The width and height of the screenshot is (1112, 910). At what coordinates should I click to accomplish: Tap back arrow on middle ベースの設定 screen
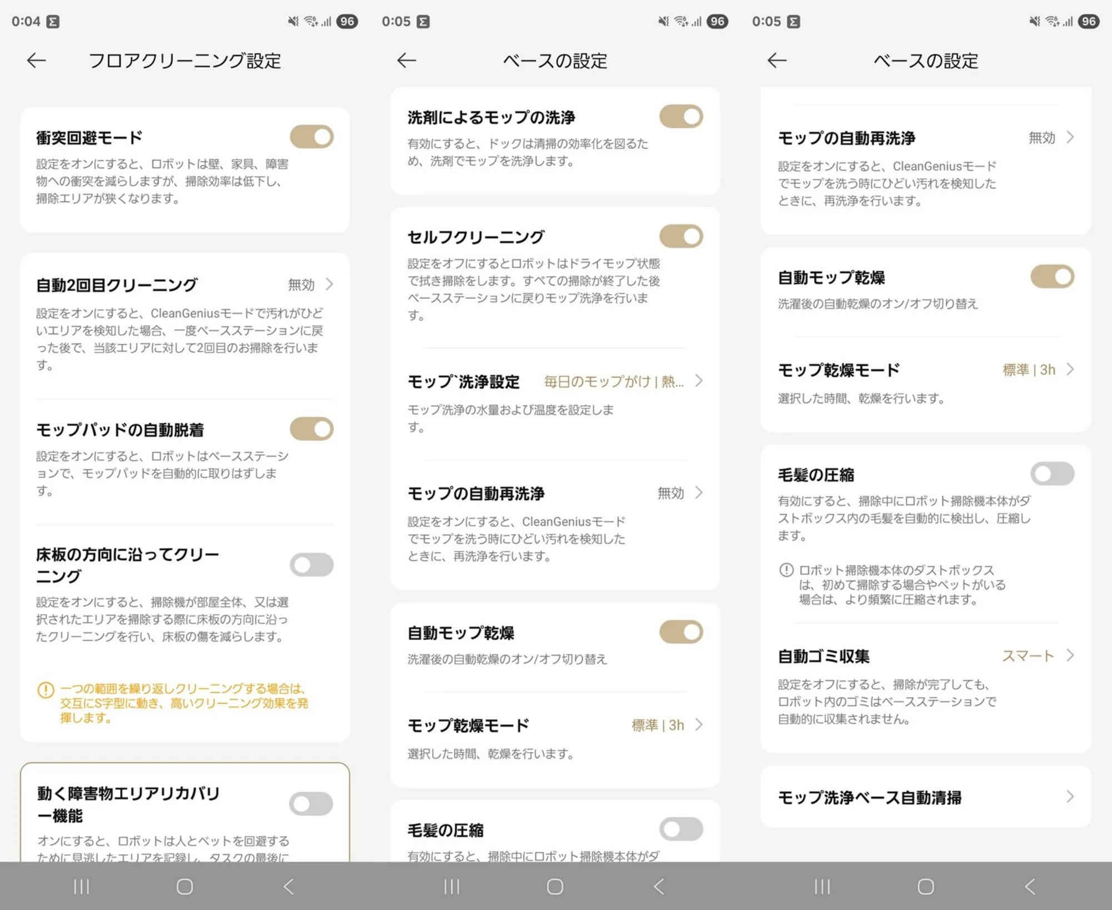pos(406,60)
